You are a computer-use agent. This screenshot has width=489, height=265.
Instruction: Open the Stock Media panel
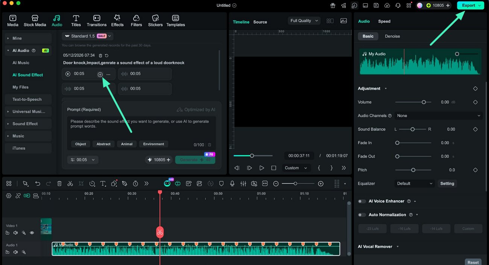pyautogui.click(x=35, y=21)
